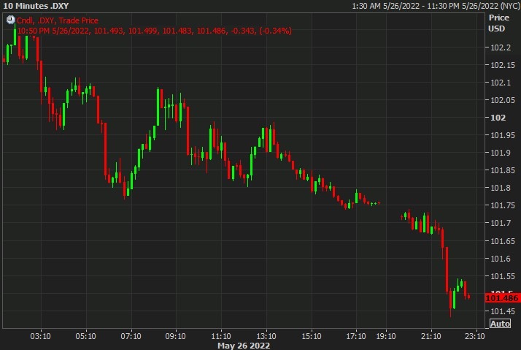Click the 102.05 price axis label
521x350 pixels.
pyautogui.click(x=503, y=100)
